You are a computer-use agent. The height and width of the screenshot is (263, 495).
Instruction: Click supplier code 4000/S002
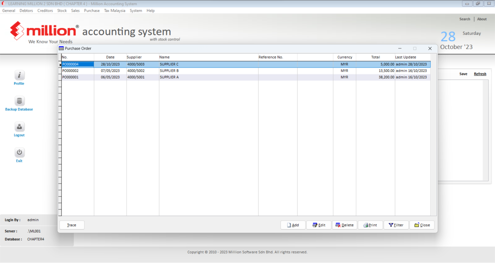pos(143,71)
